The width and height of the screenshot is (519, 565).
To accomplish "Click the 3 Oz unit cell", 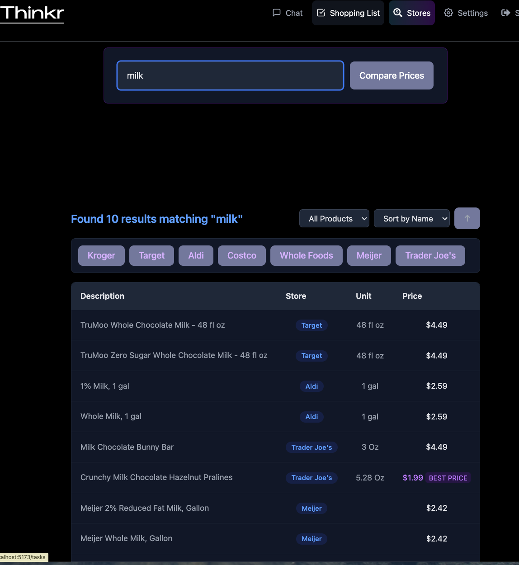I will coord(370,447).
